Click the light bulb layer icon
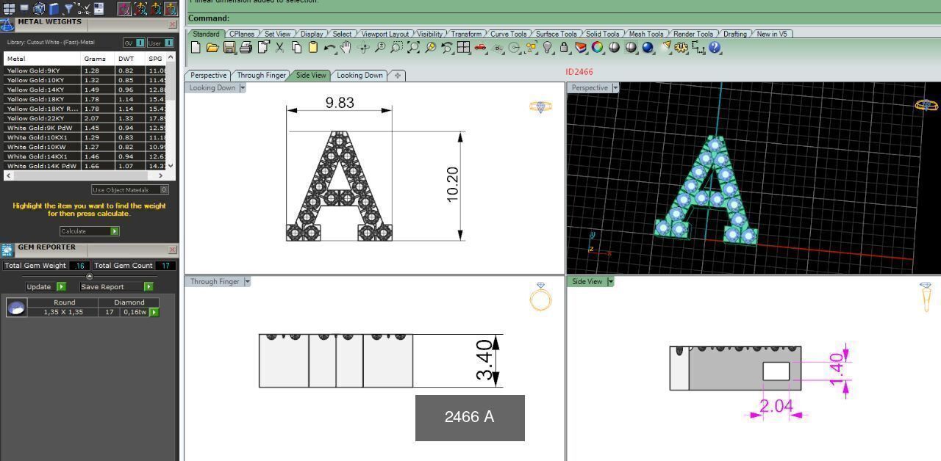This screenshot has width=941, height=461. click(x=548, y=48)
